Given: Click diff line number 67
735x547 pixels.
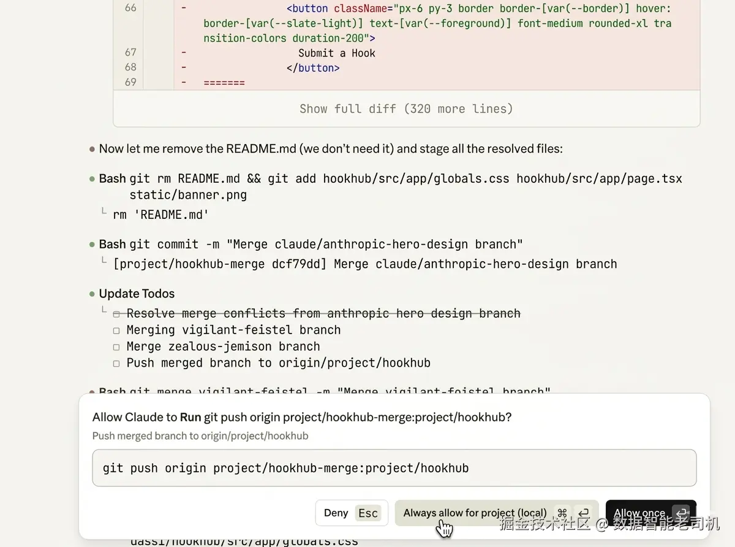Looking at the screenshot, I should [130, 52].
